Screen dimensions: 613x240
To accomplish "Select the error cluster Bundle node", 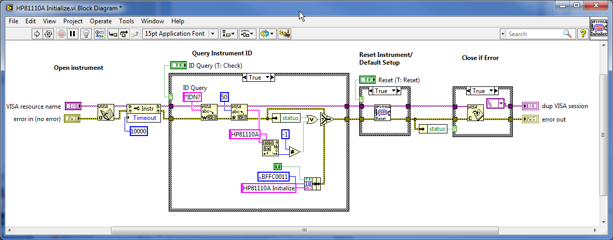I will tap(312, 183).
